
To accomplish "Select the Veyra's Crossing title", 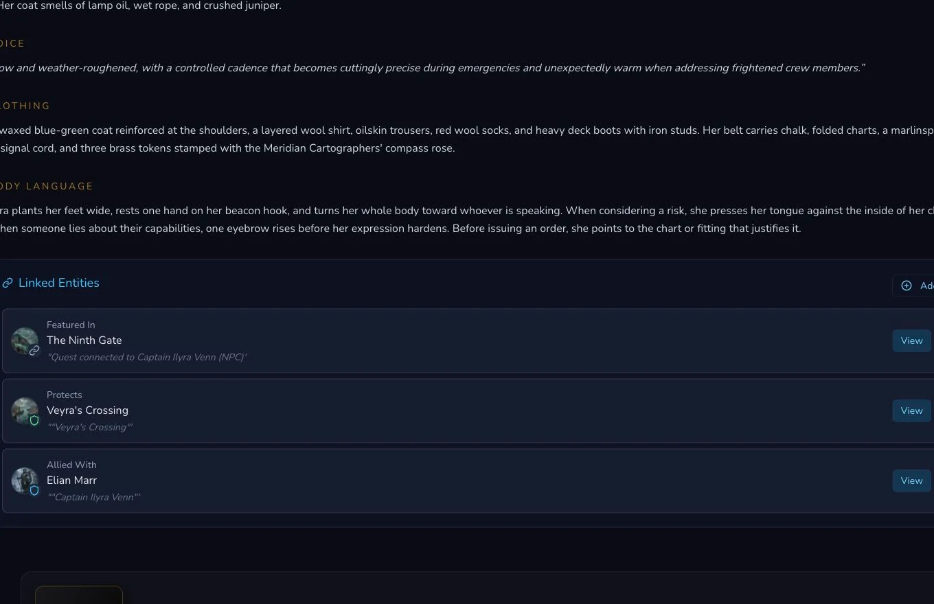I will (x=87, y=410).
